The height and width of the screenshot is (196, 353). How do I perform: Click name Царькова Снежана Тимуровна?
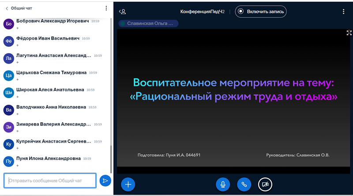51,73
